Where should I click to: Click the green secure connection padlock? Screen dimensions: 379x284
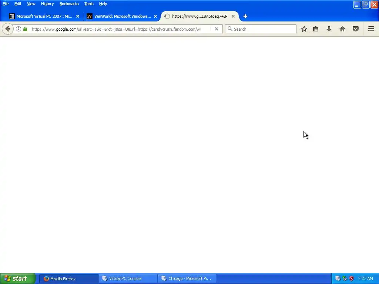coord(25,29)
